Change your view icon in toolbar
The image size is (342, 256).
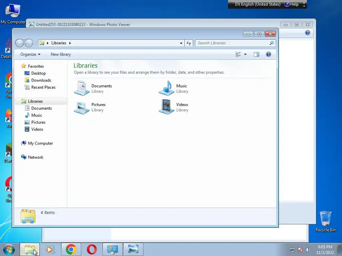point(238,54)
